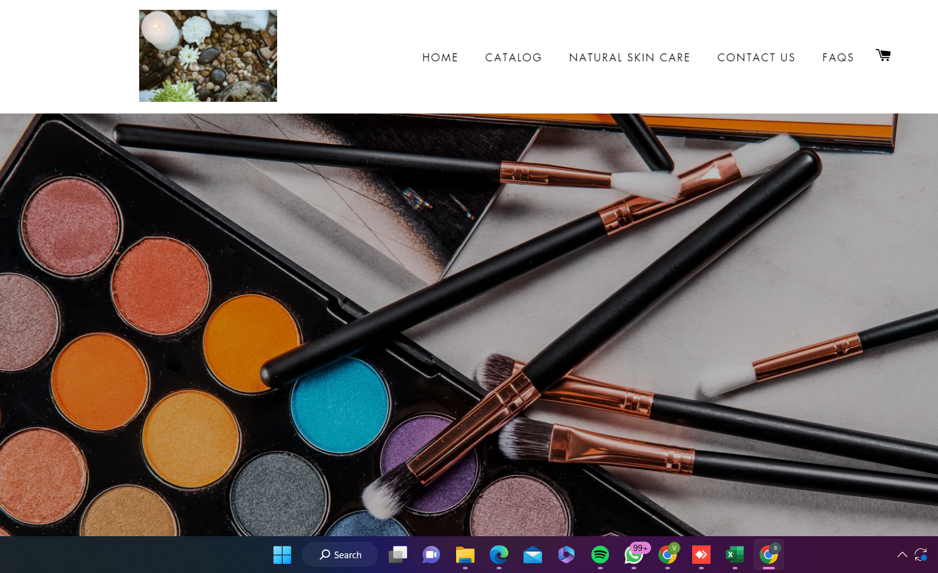This screenshot has height=573, width=938.
Task: Open Natural Skin Care page
Action: tap(629, 58)
